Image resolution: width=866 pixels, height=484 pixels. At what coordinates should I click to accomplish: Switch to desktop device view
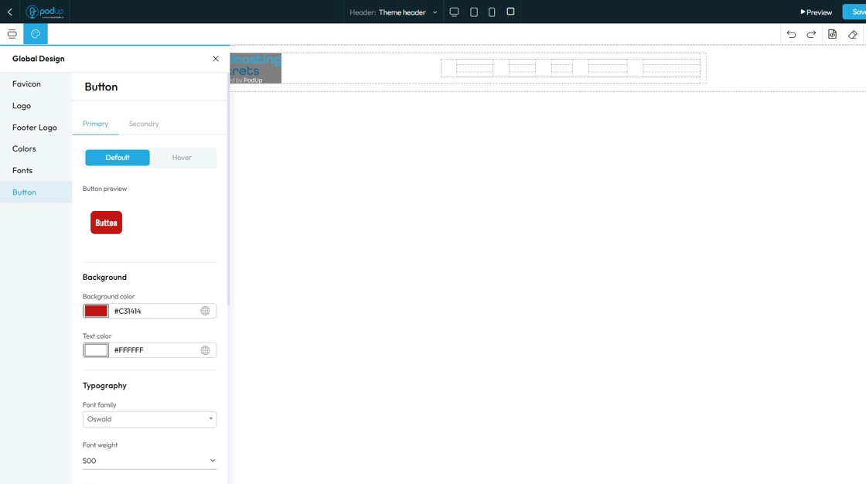pyautogui.click(x=454, y=12)
